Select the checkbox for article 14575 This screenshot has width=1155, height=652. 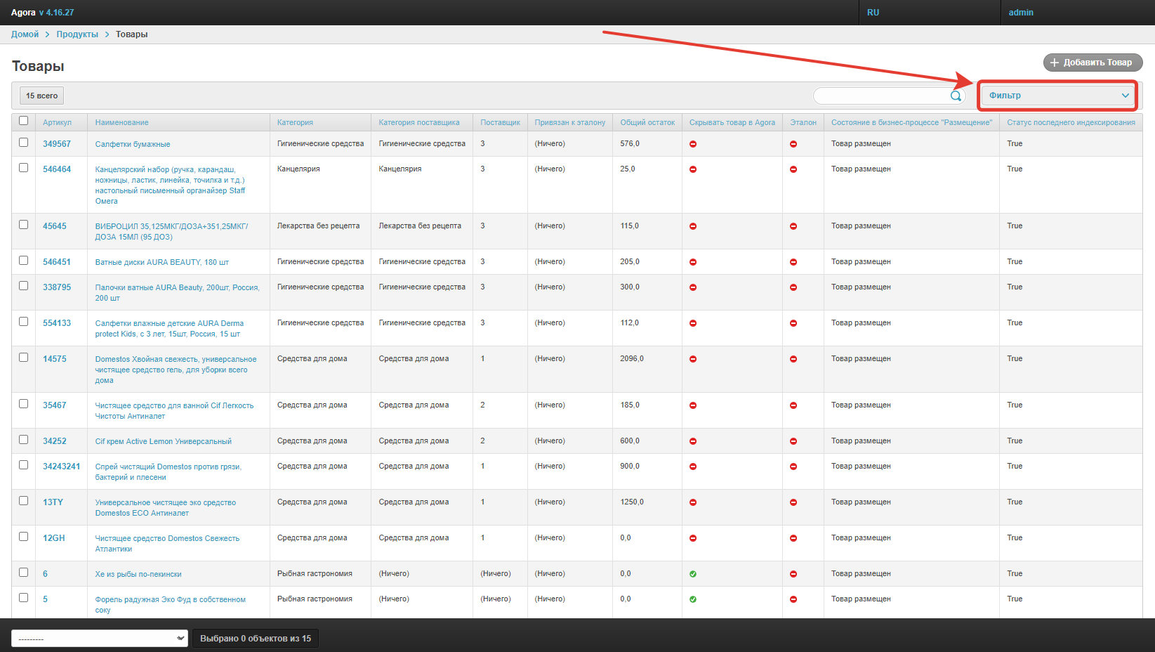24,358
